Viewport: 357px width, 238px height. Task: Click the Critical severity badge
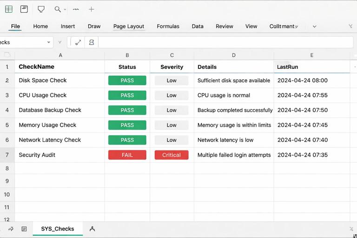172,155
